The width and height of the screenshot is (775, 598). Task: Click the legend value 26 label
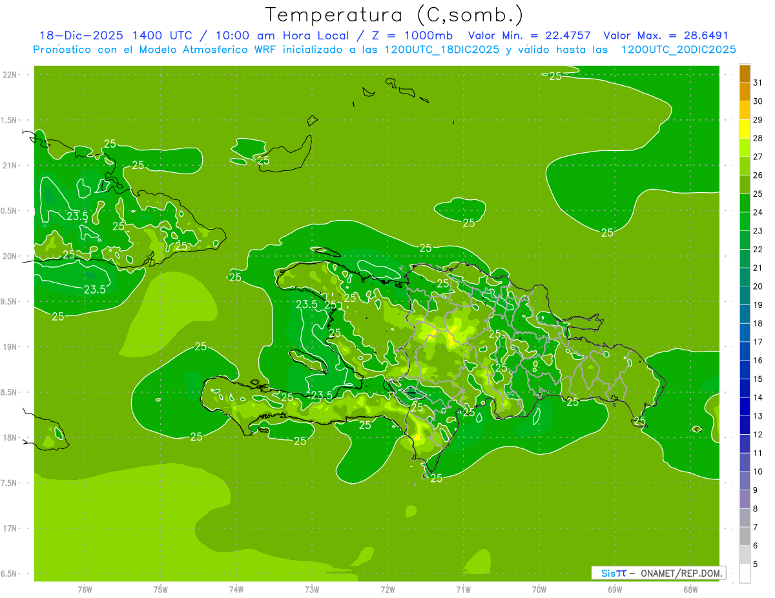758,175
